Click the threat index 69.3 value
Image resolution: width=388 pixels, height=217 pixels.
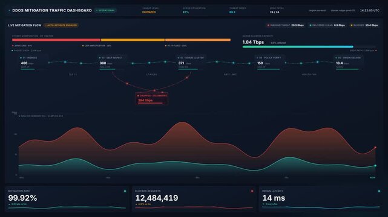(x=232, y=12)
